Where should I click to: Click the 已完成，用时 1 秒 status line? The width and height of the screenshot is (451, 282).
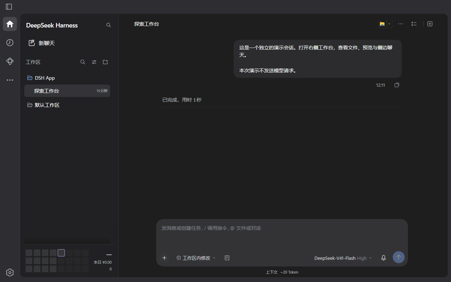coord(182,100)
